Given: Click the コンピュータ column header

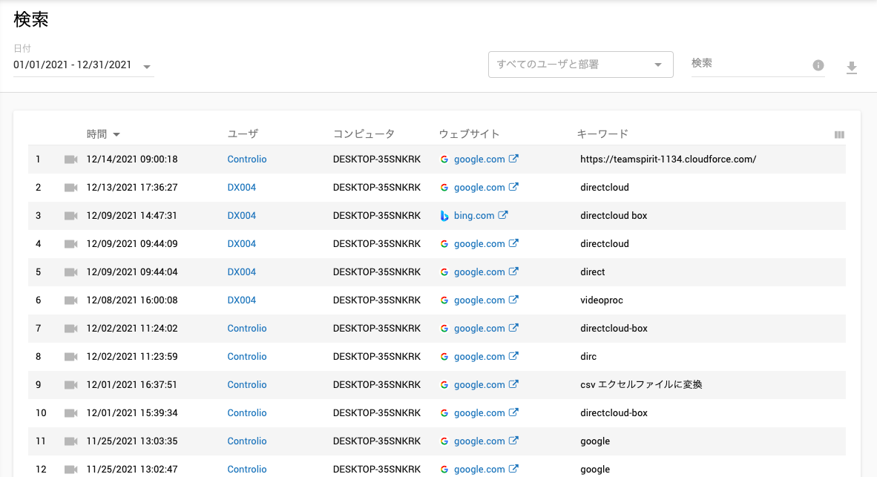Looking at the screenshot, I should [x=364, y=134].
